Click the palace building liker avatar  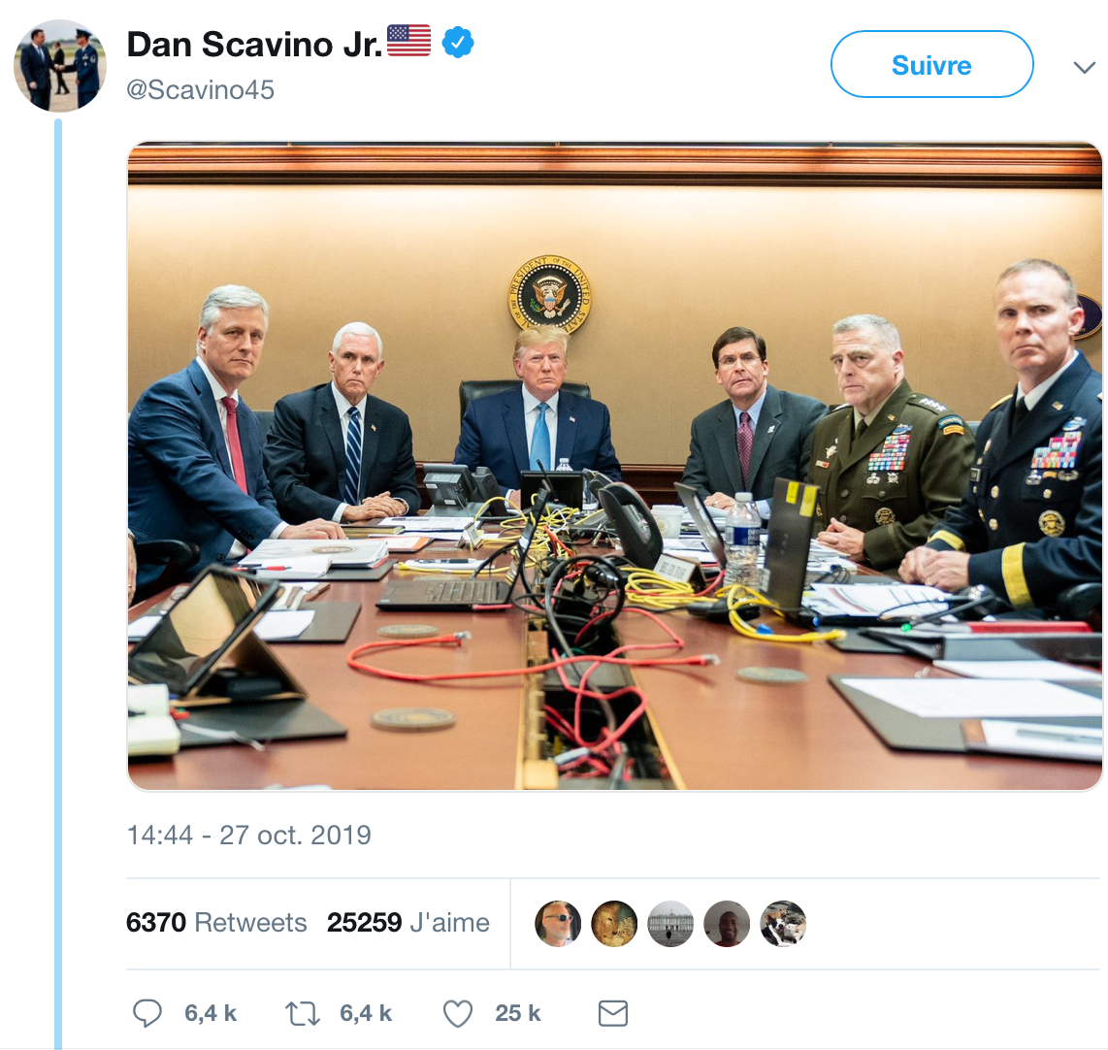pyautogui.click(x=670, y=923)
